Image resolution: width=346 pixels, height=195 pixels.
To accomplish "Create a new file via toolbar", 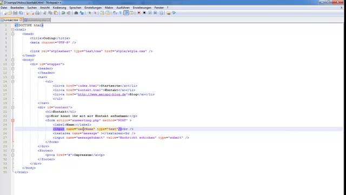I will (5, 13).
